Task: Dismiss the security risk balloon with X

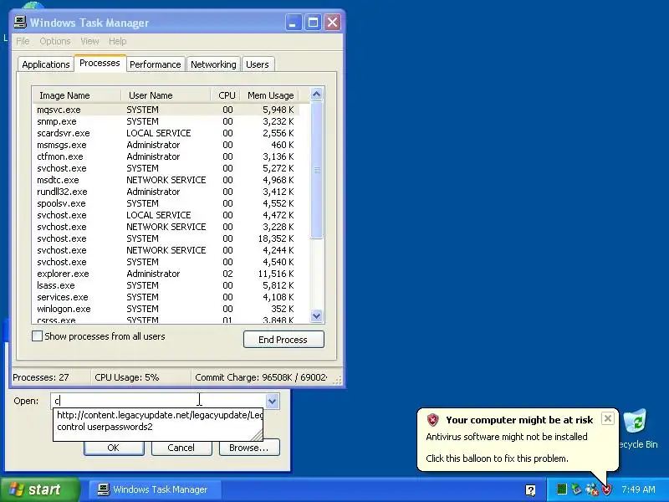Action: click(x=608, y=418)
